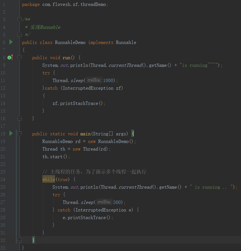This screenshot has height=251, width=241.
Task: Click the run method name
Action: pyautogui.click(x=66, y=58)
